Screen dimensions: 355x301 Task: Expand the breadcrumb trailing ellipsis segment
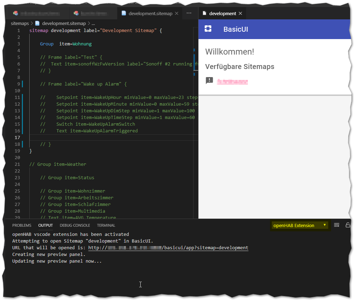tap(93, 23)
